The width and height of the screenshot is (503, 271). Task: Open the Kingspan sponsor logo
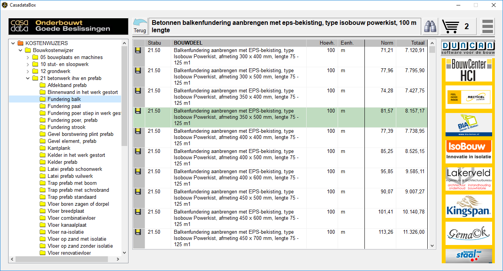[468, 206]
